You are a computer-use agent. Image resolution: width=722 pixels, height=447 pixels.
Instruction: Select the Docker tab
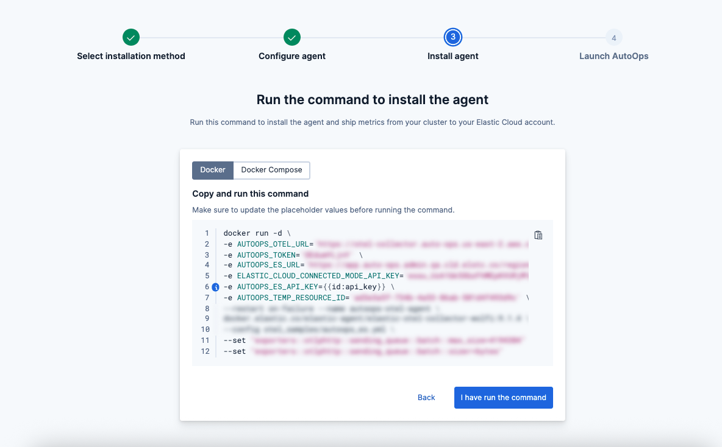(x=213, y=170)
